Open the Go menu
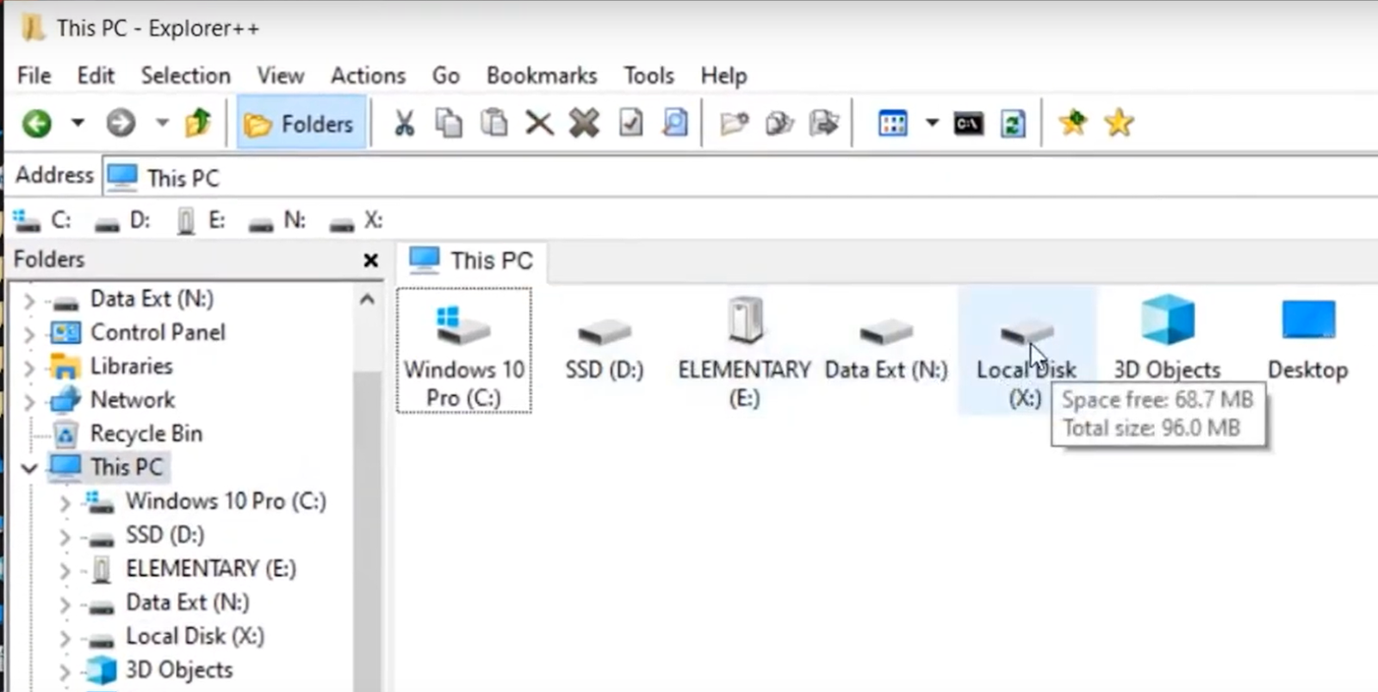The height and width of the screenshot is (692, 1378). tap(446, 76)
